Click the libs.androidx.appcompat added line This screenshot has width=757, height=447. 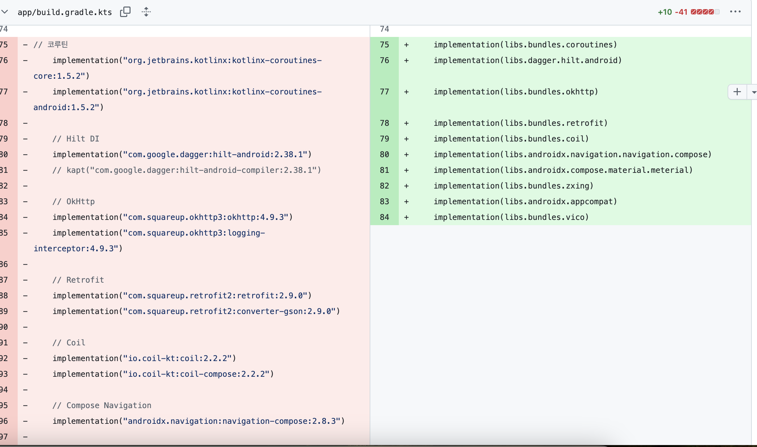(x=525, y=202)
